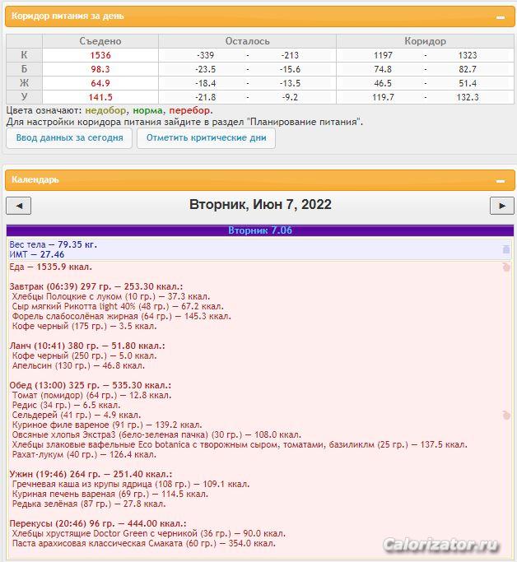The width and height of the screenshot is (517, 562).
Task: Go to next day with right arrow
Action: click(501, 206)
